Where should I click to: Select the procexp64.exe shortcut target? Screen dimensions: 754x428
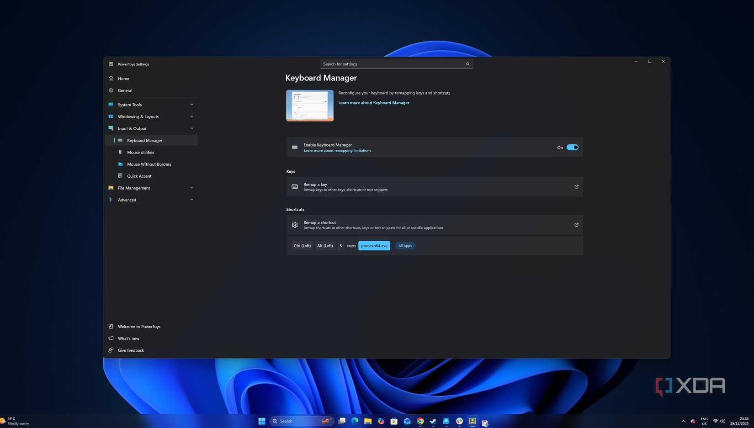(374, 246)
